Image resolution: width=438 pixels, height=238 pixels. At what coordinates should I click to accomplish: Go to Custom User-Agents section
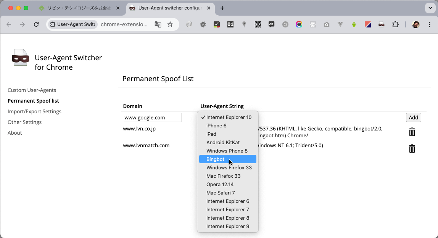(32, 90)
